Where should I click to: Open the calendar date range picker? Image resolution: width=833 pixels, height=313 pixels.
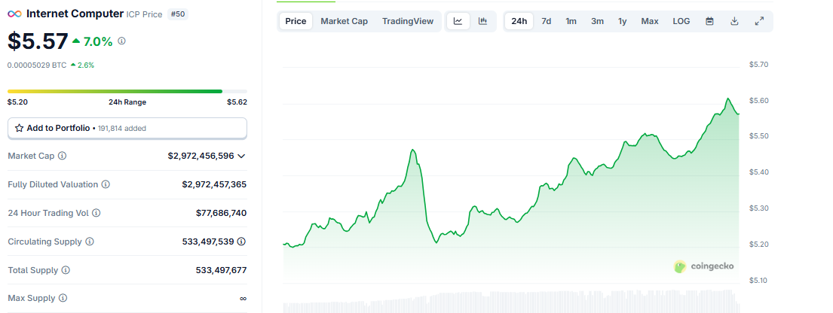709,21
